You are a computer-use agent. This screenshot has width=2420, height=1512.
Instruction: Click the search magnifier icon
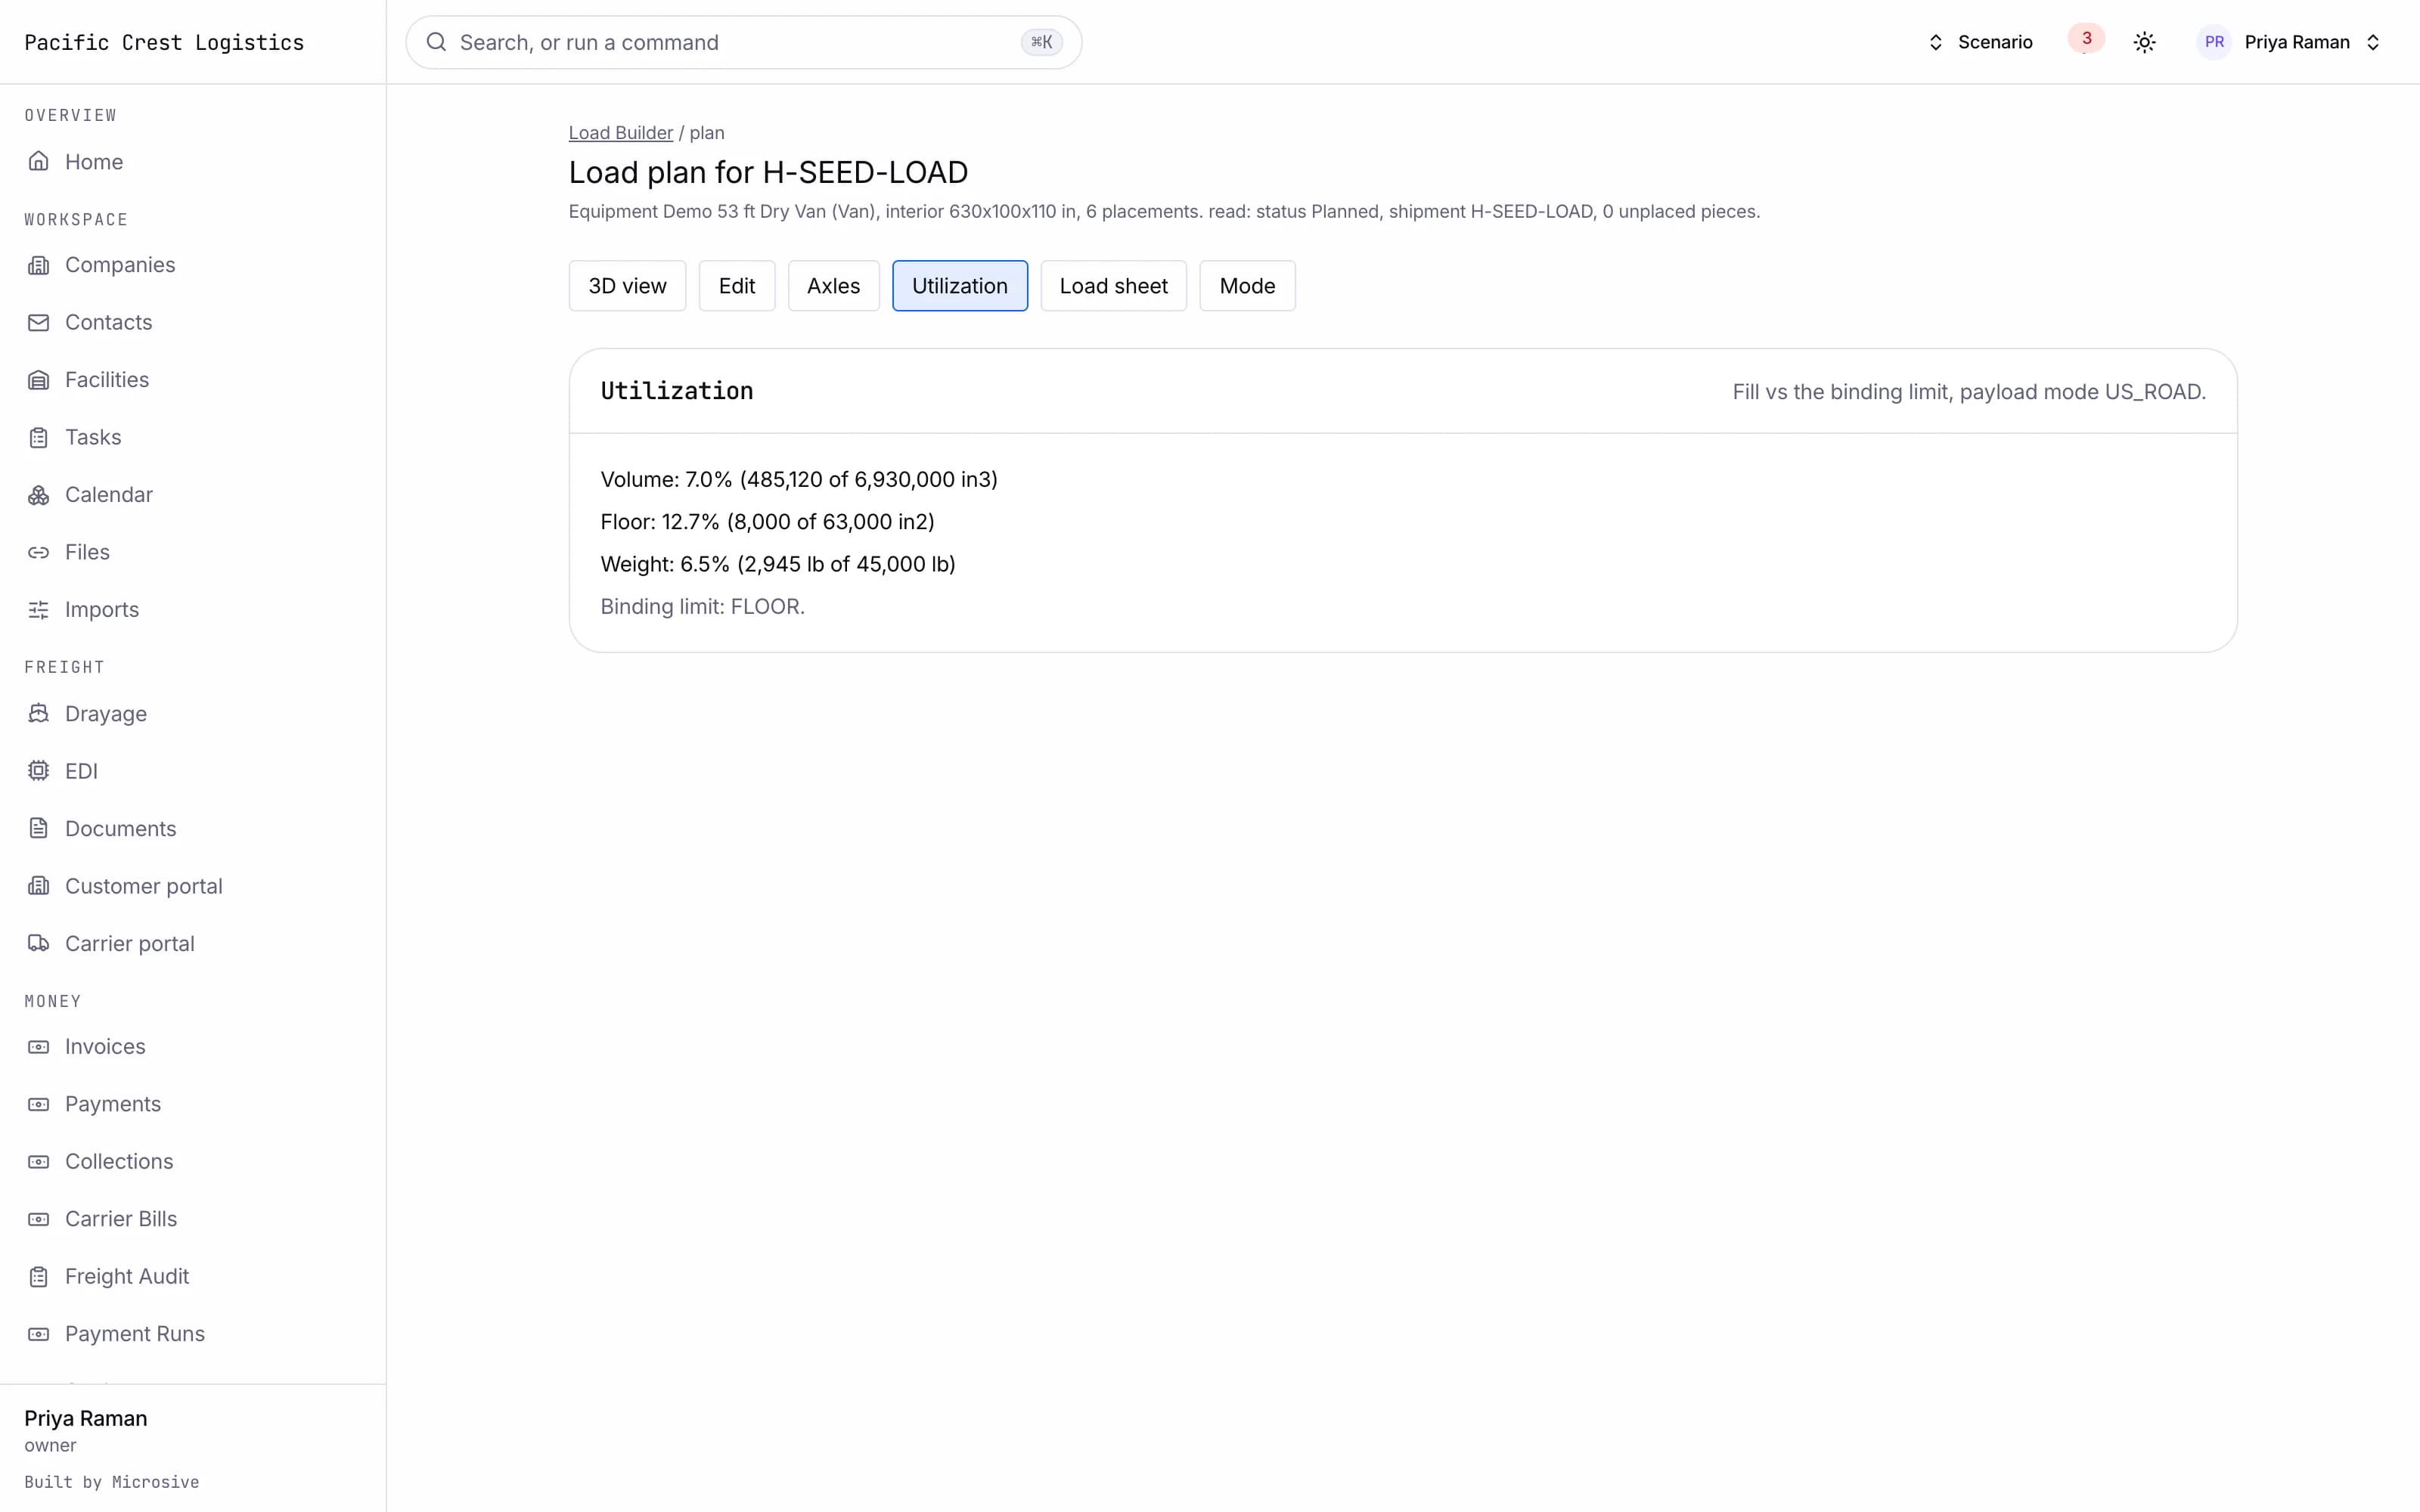[x=436, y=42]
